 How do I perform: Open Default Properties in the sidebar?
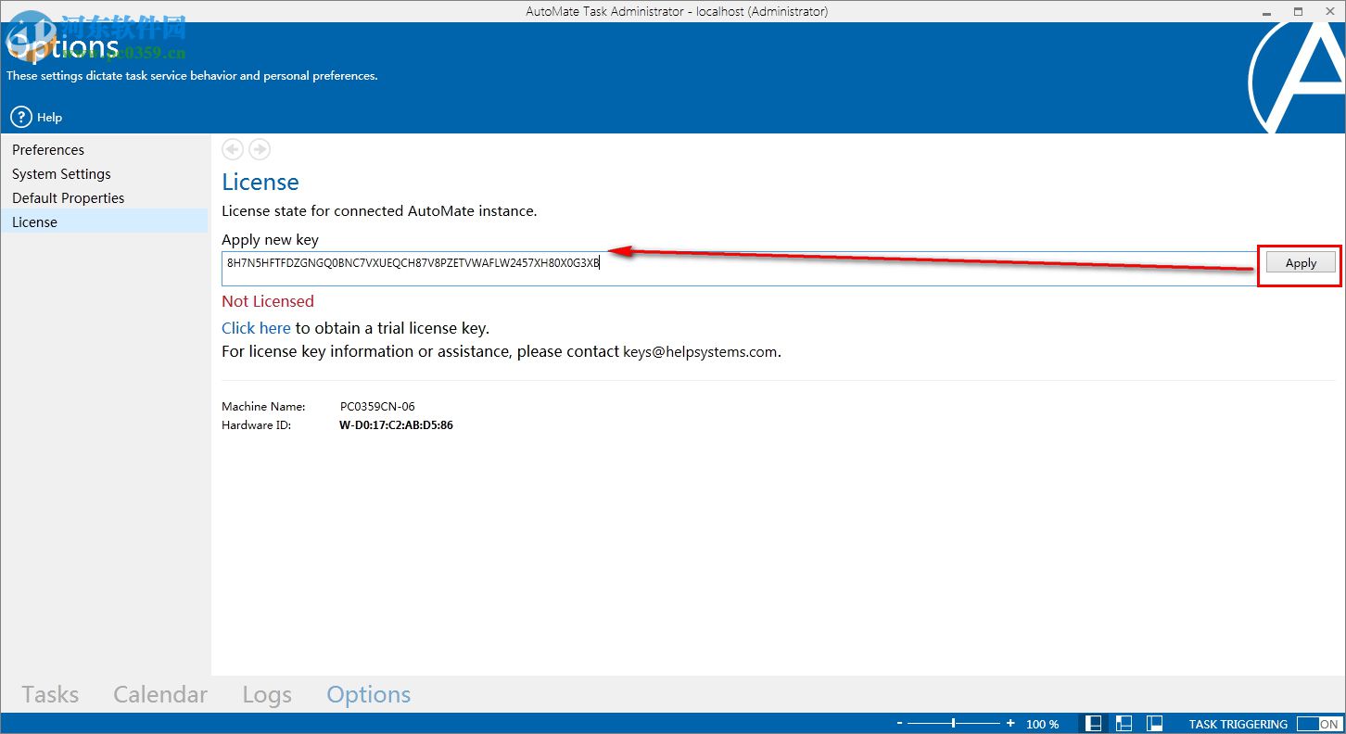point(68,197)
